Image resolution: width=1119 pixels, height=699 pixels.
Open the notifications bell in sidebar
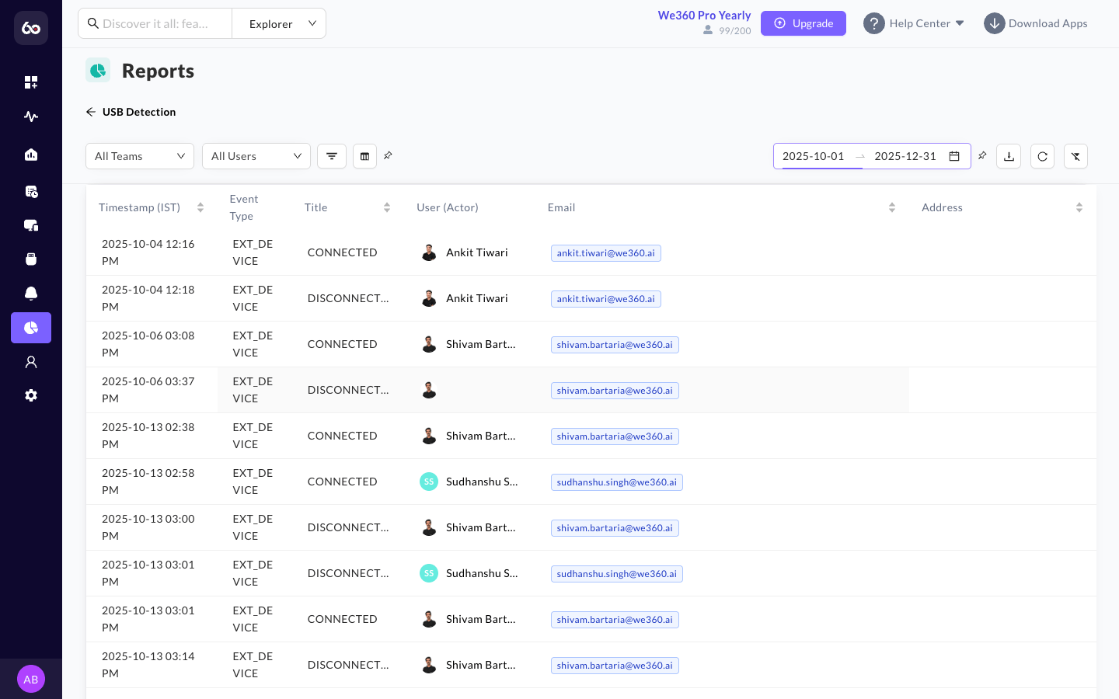(31, 293)
